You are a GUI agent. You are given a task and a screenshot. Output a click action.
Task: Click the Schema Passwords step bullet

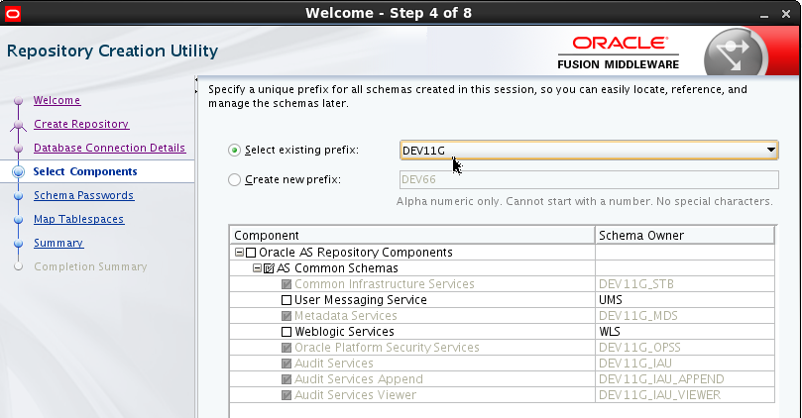pos(19,196)
